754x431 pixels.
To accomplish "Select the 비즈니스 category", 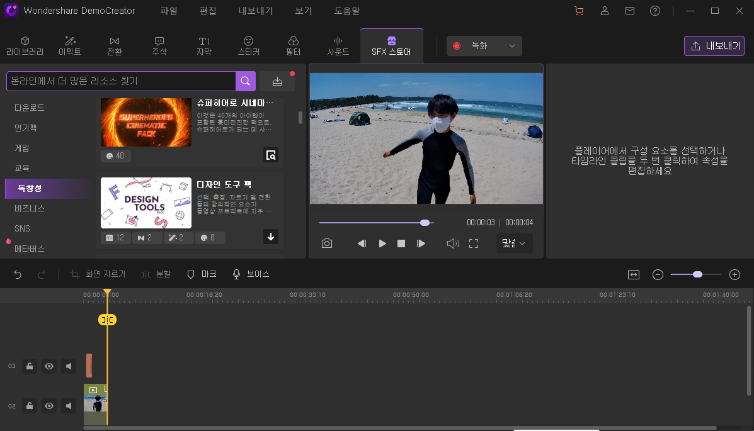I will (x=30, y=208).
